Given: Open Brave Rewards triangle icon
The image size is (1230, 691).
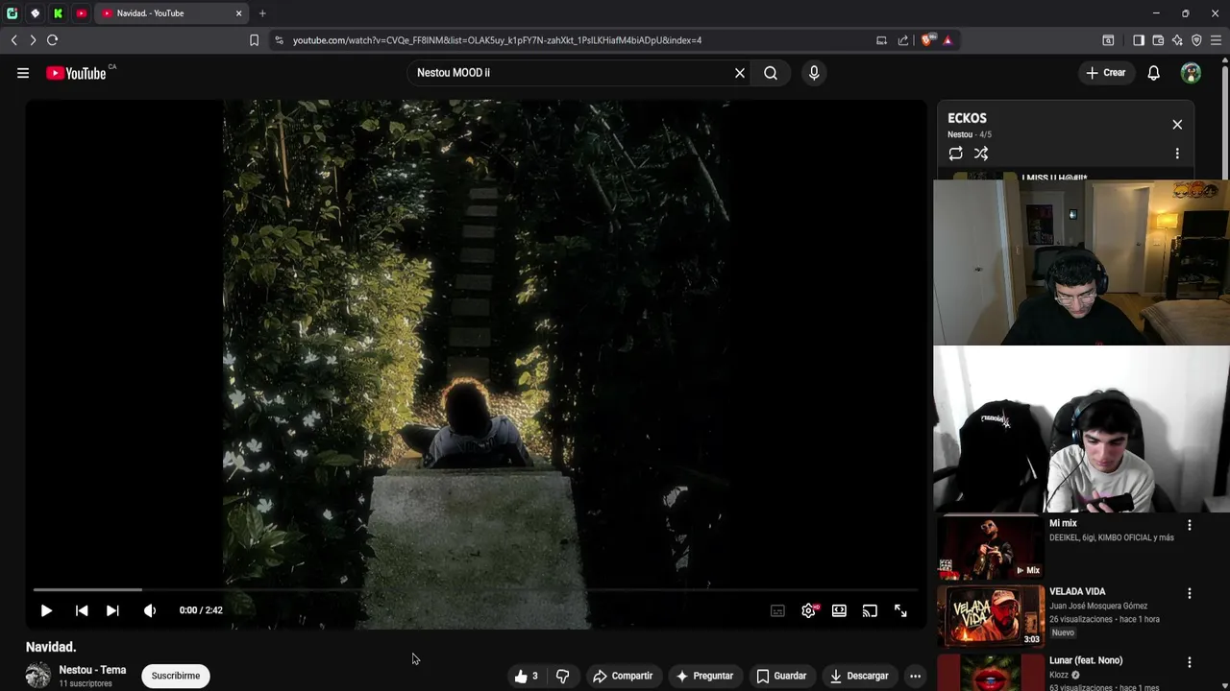Looking at the screenshot, I should click(947, 40).
